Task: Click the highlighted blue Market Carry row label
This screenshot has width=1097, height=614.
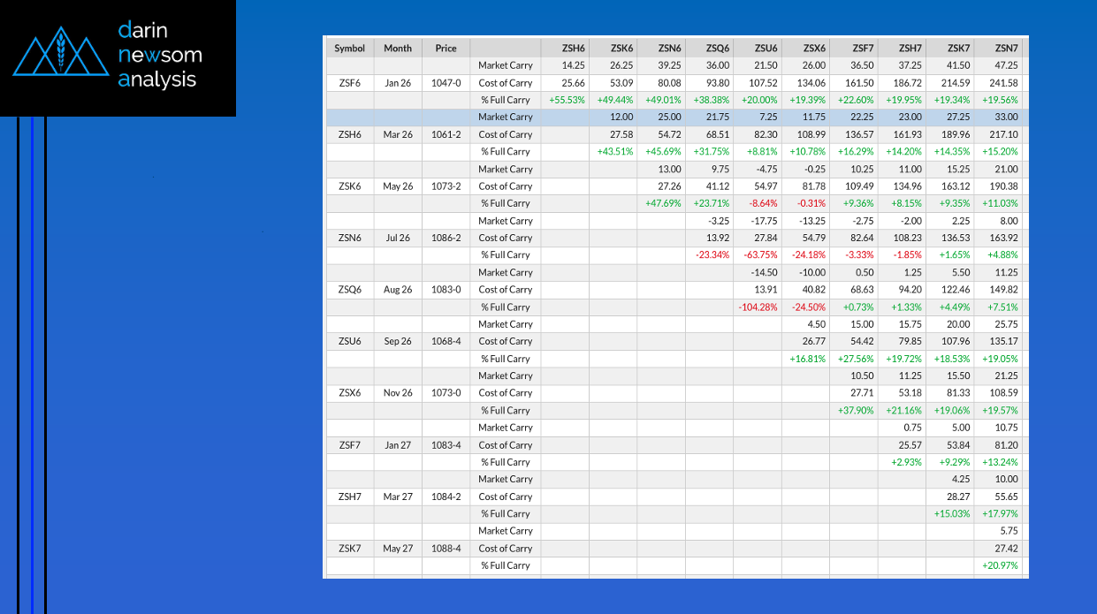Action: 505,117
